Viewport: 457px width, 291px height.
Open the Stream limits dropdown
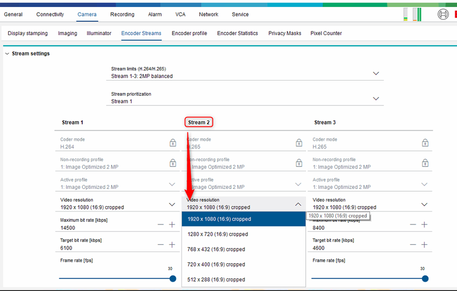375,73
